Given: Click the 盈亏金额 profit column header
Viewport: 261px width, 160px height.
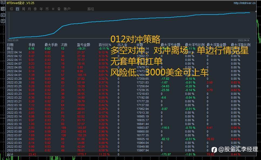Looking at the screenshot, I should (x=84, y=45).
